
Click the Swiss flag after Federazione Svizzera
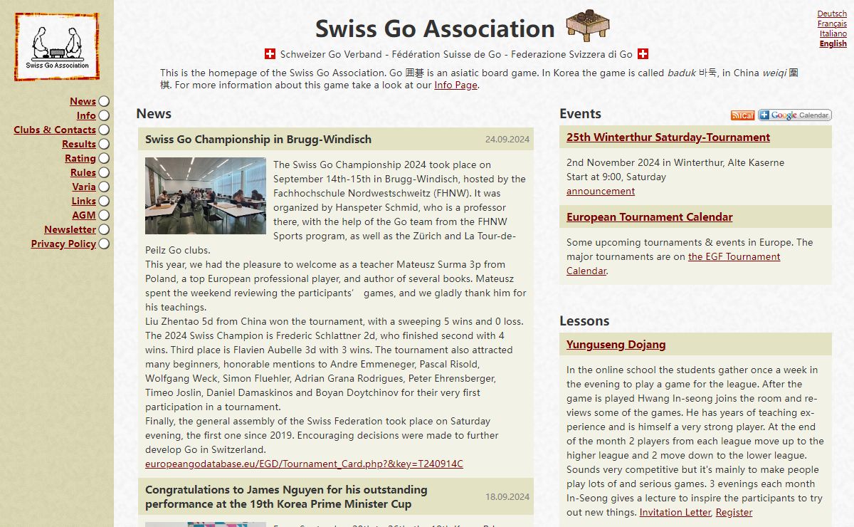point(643,54)
